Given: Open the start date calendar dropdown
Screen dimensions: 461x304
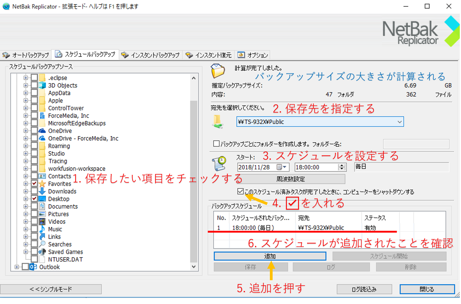Looking at the screenshot, I should coord(284,167).
